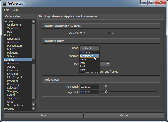This screenshot has height=122, width=168.
Task: Select the Z up axis radio button
Action: 109,33
